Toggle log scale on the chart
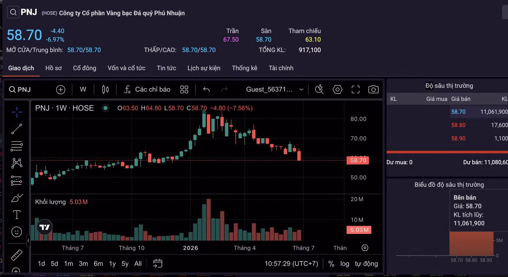Viewport: 508px width, 277px height. click(x=345, y=263)
